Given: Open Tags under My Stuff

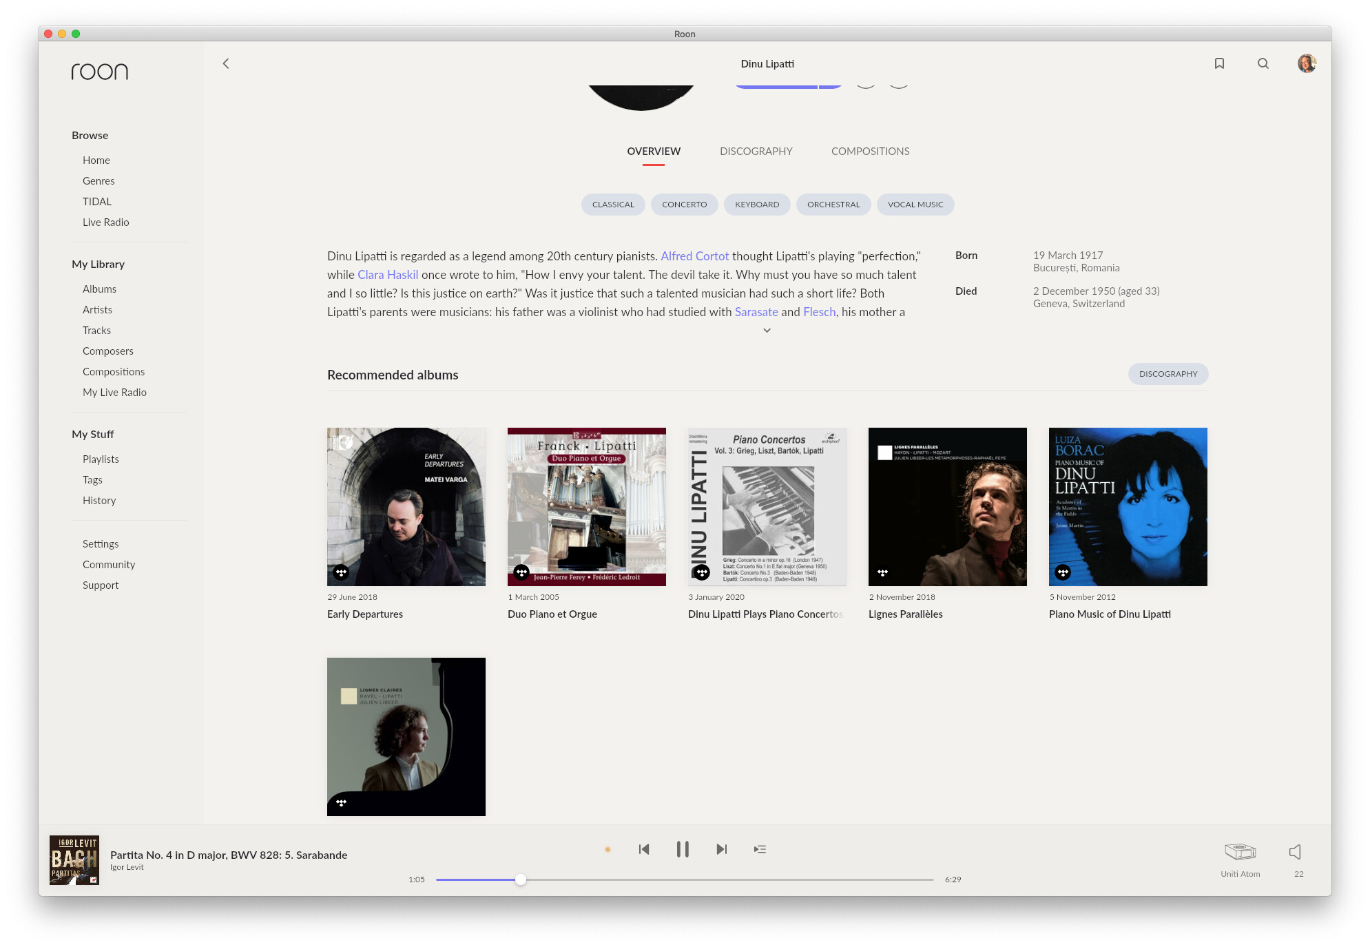Looking at the screenshot, I should click(x=92, y=480).
